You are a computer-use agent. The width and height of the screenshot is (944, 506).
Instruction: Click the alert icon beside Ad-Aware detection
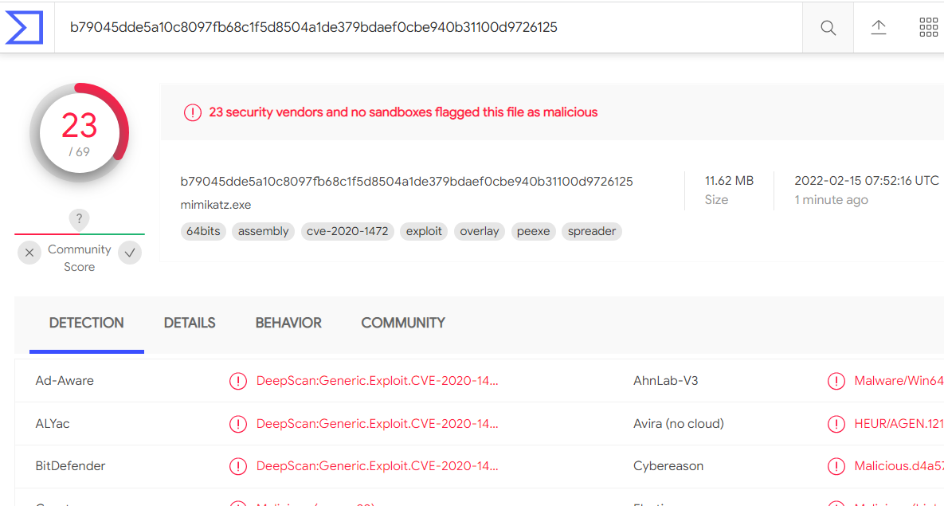[237, 381]
